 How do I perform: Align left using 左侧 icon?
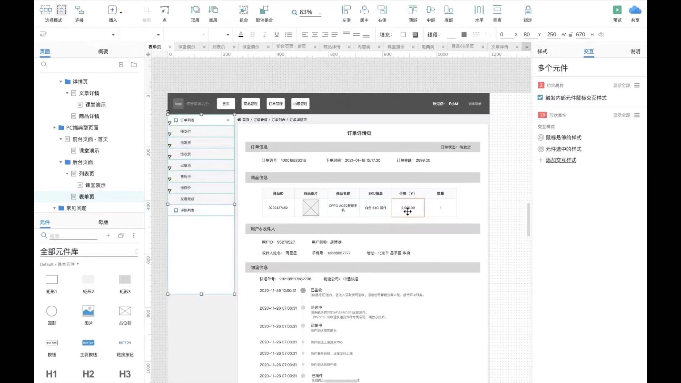coord(346,10)
